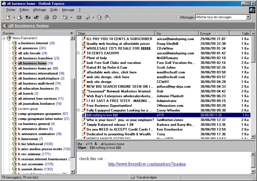Collapse the News.Francenet.fr tree node
257x181 pixels.
[x=4, y=38]
